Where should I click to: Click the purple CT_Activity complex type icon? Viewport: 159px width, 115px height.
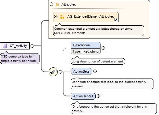(x=5, y=46)
